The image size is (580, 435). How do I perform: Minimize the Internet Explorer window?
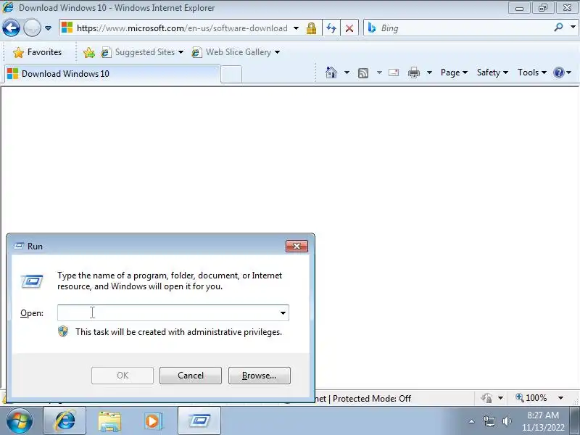coord(519,8)
